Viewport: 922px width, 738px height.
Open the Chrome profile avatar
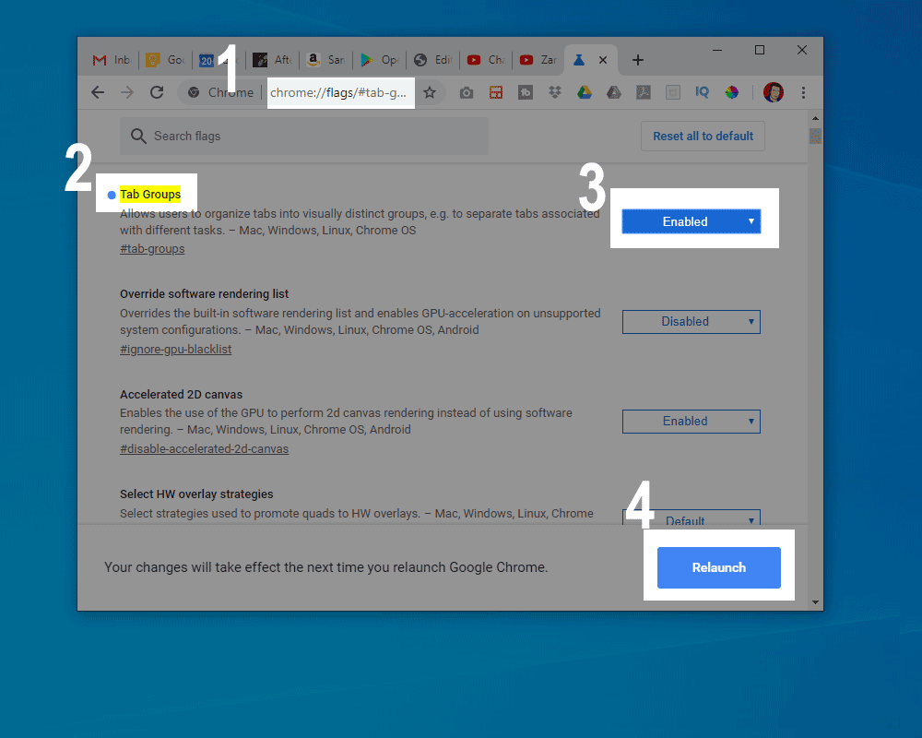pos(773,92)
